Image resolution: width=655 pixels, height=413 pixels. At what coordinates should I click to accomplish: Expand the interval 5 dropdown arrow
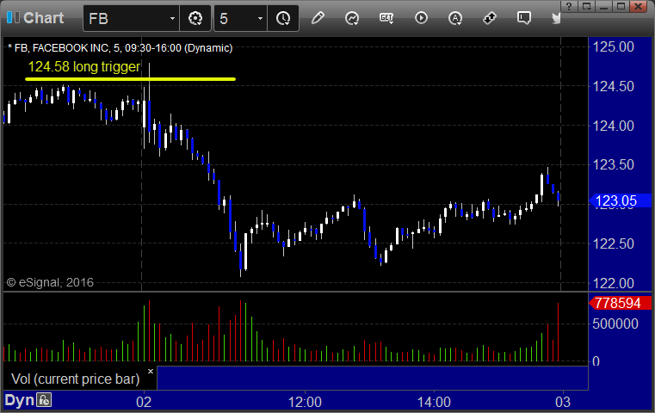click(260, 19)
